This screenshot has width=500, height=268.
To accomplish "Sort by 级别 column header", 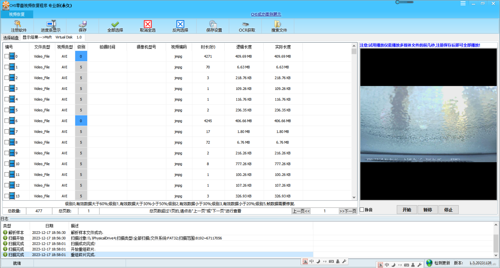I will point(81,47).
